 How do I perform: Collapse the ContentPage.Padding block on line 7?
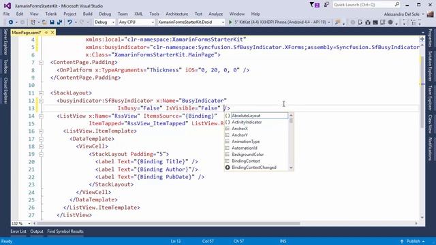click(x=41, y=63)
